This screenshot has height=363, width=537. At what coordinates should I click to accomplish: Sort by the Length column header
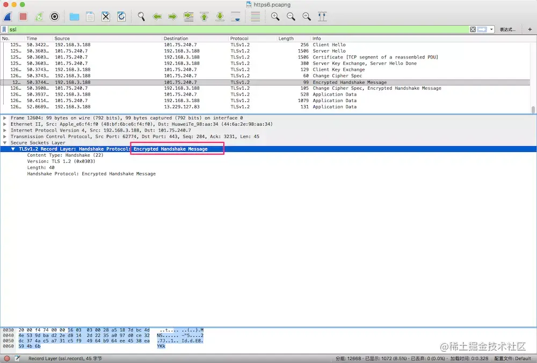point(293,38)
